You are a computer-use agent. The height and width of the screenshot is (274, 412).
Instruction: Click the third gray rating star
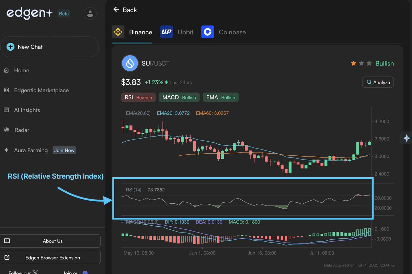(x=369, y=63)
